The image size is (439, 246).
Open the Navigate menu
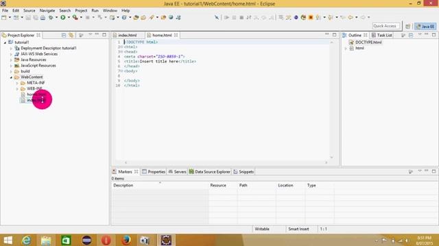coord(47,10)
